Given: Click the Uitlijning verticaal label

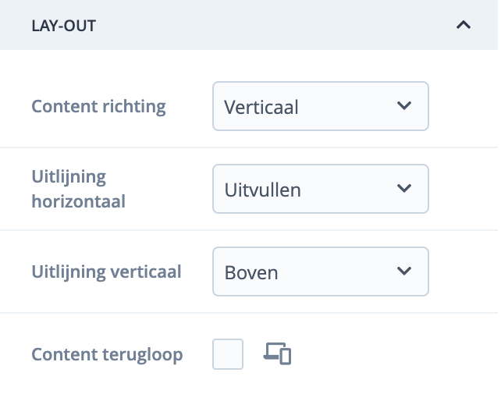Looking at the screenshot, I should [106, 271].
